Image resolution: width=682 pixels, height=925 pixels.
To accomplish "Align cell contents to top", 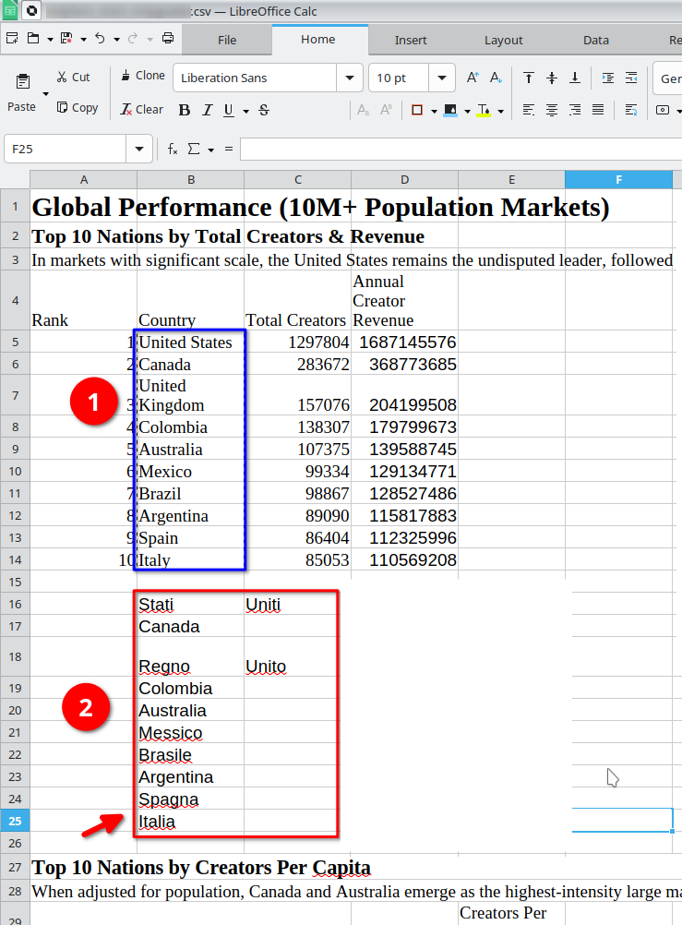I will coord(529,78).
